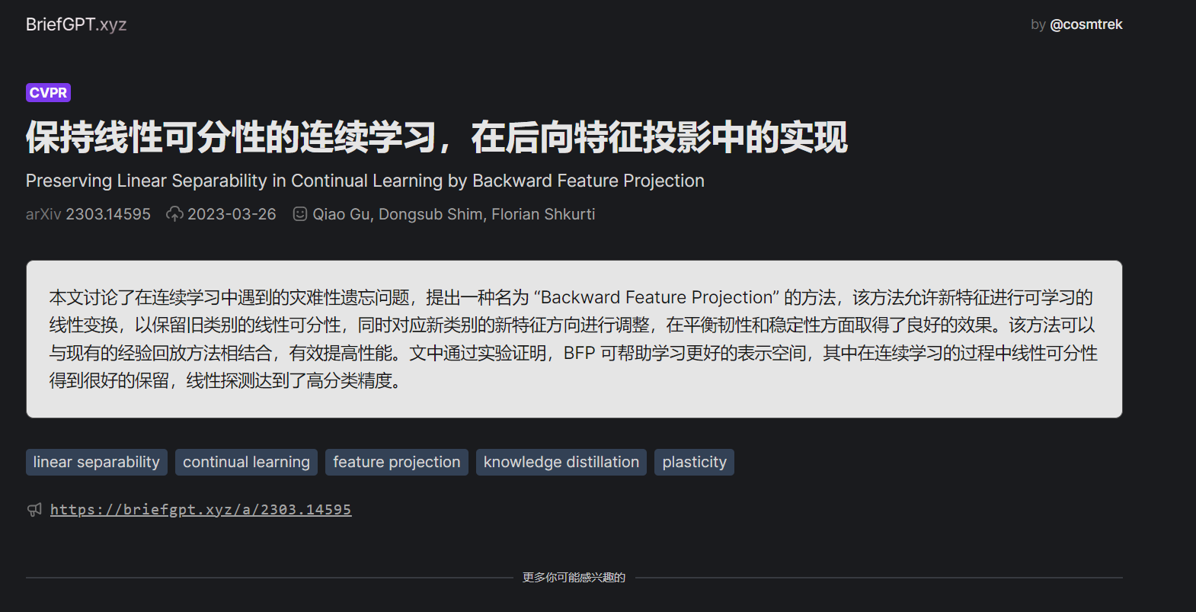
Task: Click the Chinese paper title heading
Action: point(437,137)
